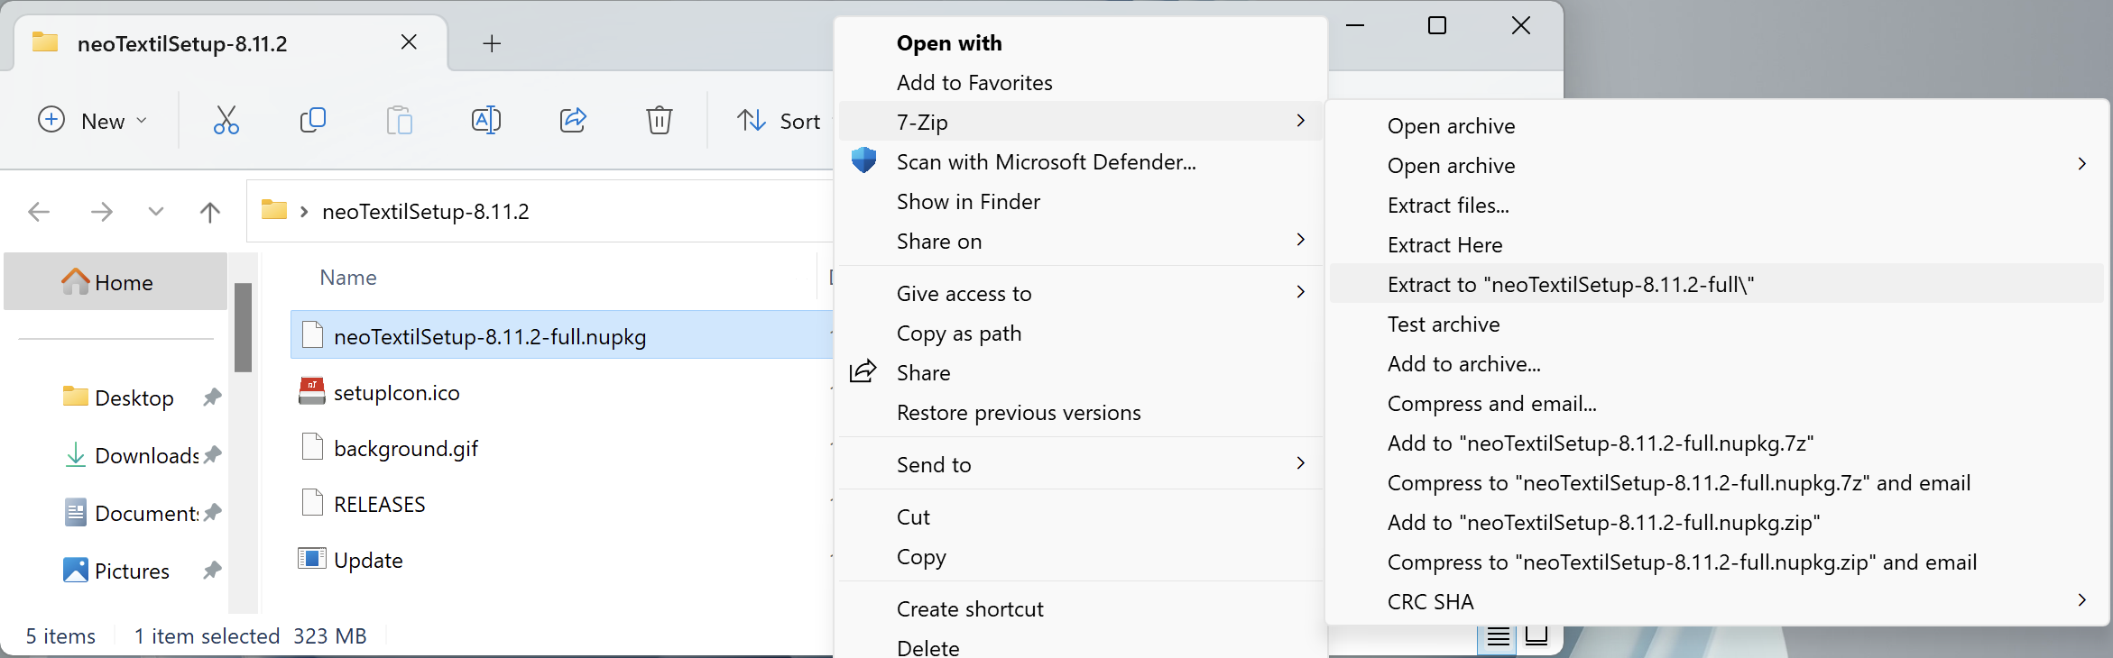Select the setupIcon.ico file

397,392
